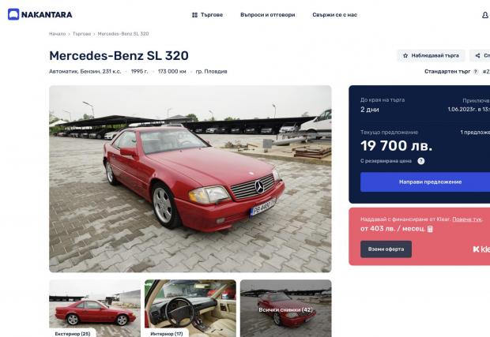Screen dimensions: 490x337
Task: Open the Търгове breadcrumb link
Action: [x=81, y=34]
